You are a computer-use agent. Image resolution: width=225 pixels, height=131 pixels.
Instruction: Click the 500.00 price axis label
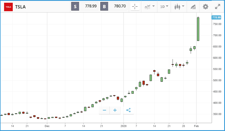(x=217, y=80)
